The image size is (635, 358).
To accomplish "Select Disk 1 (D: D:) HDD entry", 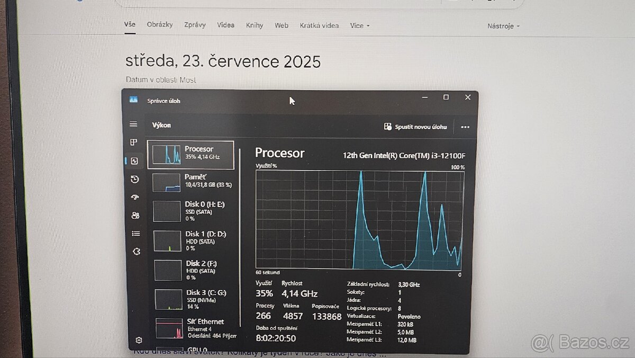I will tap(194, 240).
